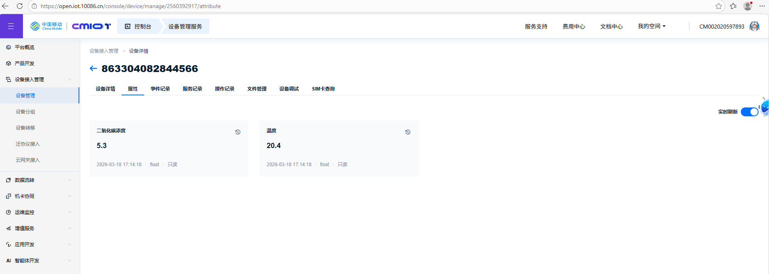Click 应用开发 sidebar icon
The height and width of the screenshot is (274, 769).
click(x=8, y=244)
